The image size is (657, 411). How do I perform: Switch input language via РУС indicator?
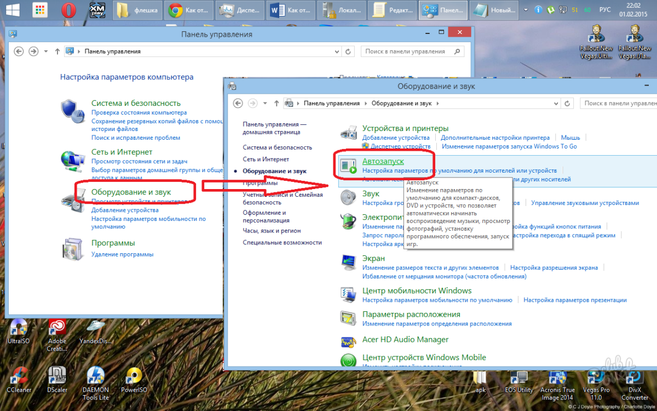[x=604, y=10]
